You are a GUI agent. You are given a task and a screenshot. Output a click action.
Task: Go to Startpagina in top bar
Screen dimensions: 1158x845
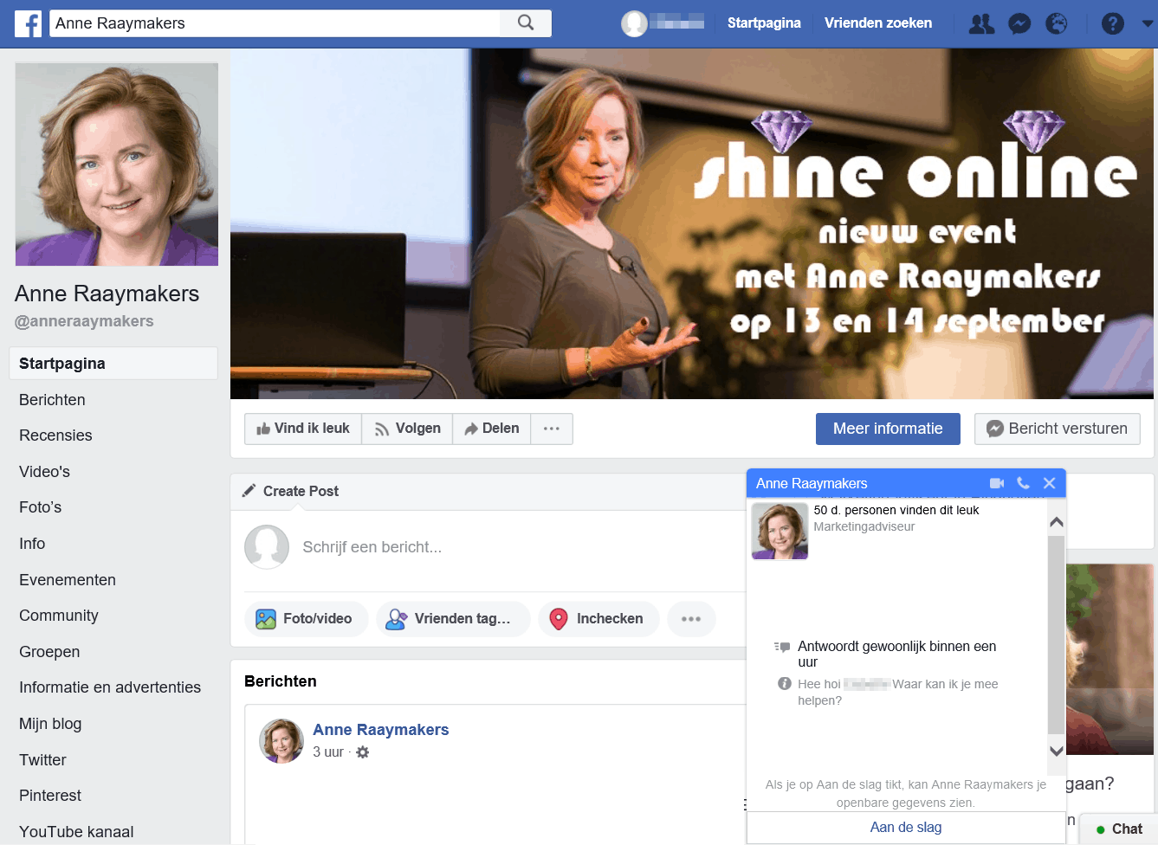pyautogui.click(x=764, y=23)
